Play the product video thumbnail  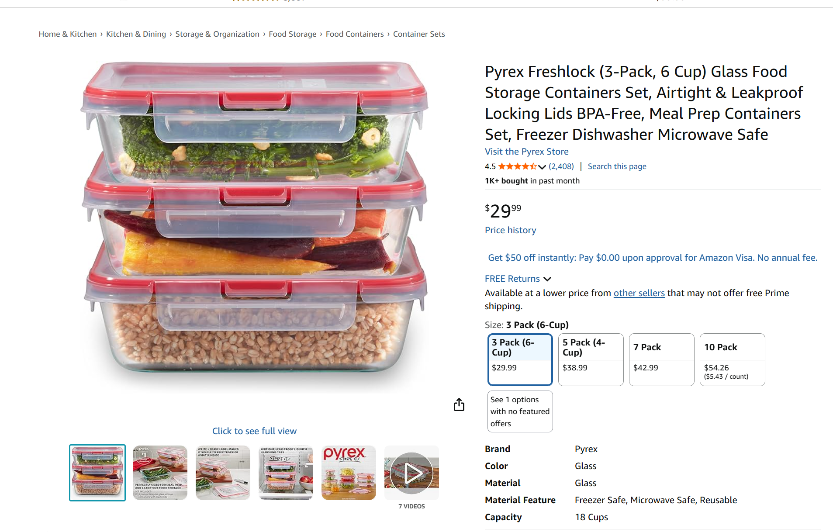(411, 473)
